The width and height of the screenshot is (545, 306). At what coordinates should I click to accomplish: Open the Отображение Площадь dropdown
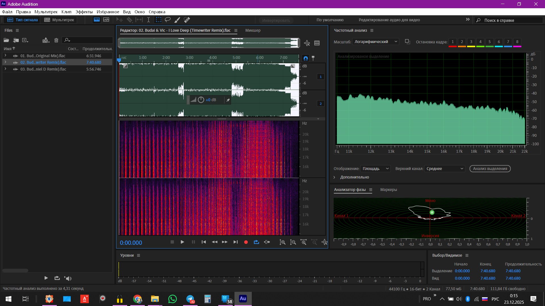(x=376, y=169)
